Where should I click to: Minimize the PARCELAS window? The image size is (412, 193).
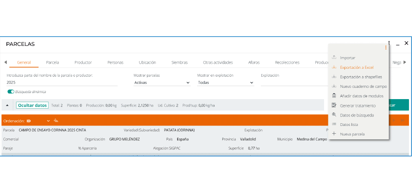pyautogui.click(x=398, y=44)
